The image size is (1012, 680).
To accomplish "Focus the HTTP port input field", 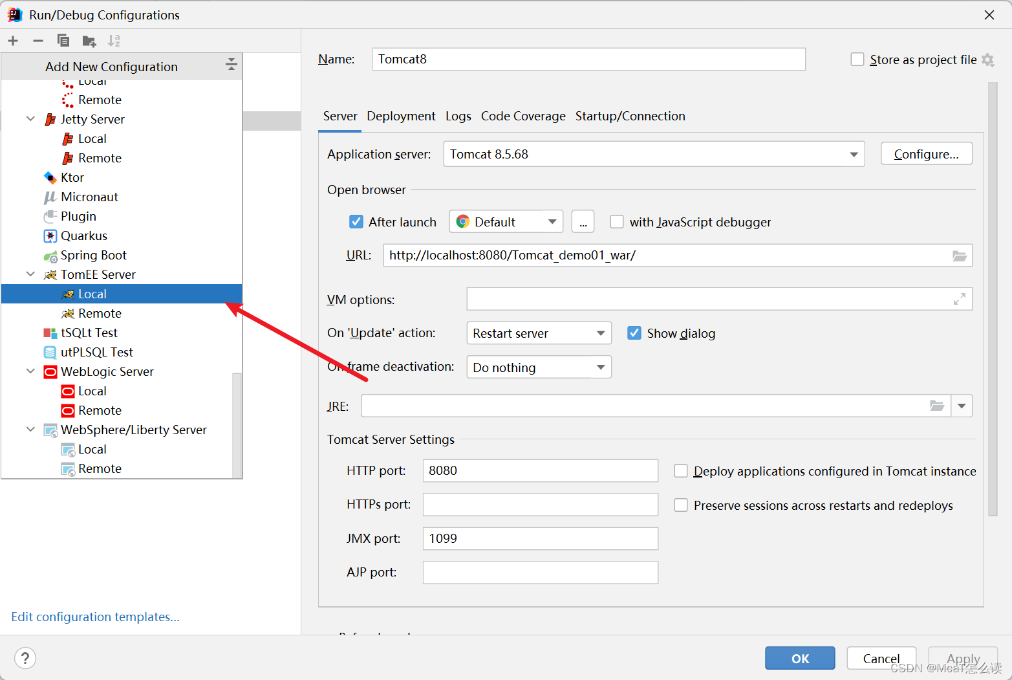I will [541, 470].
